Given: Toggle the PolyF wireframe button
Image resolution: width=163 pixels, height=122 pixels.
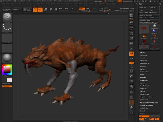Looking at the screenshot, I should pyautogui.click(x=131, y=92).
